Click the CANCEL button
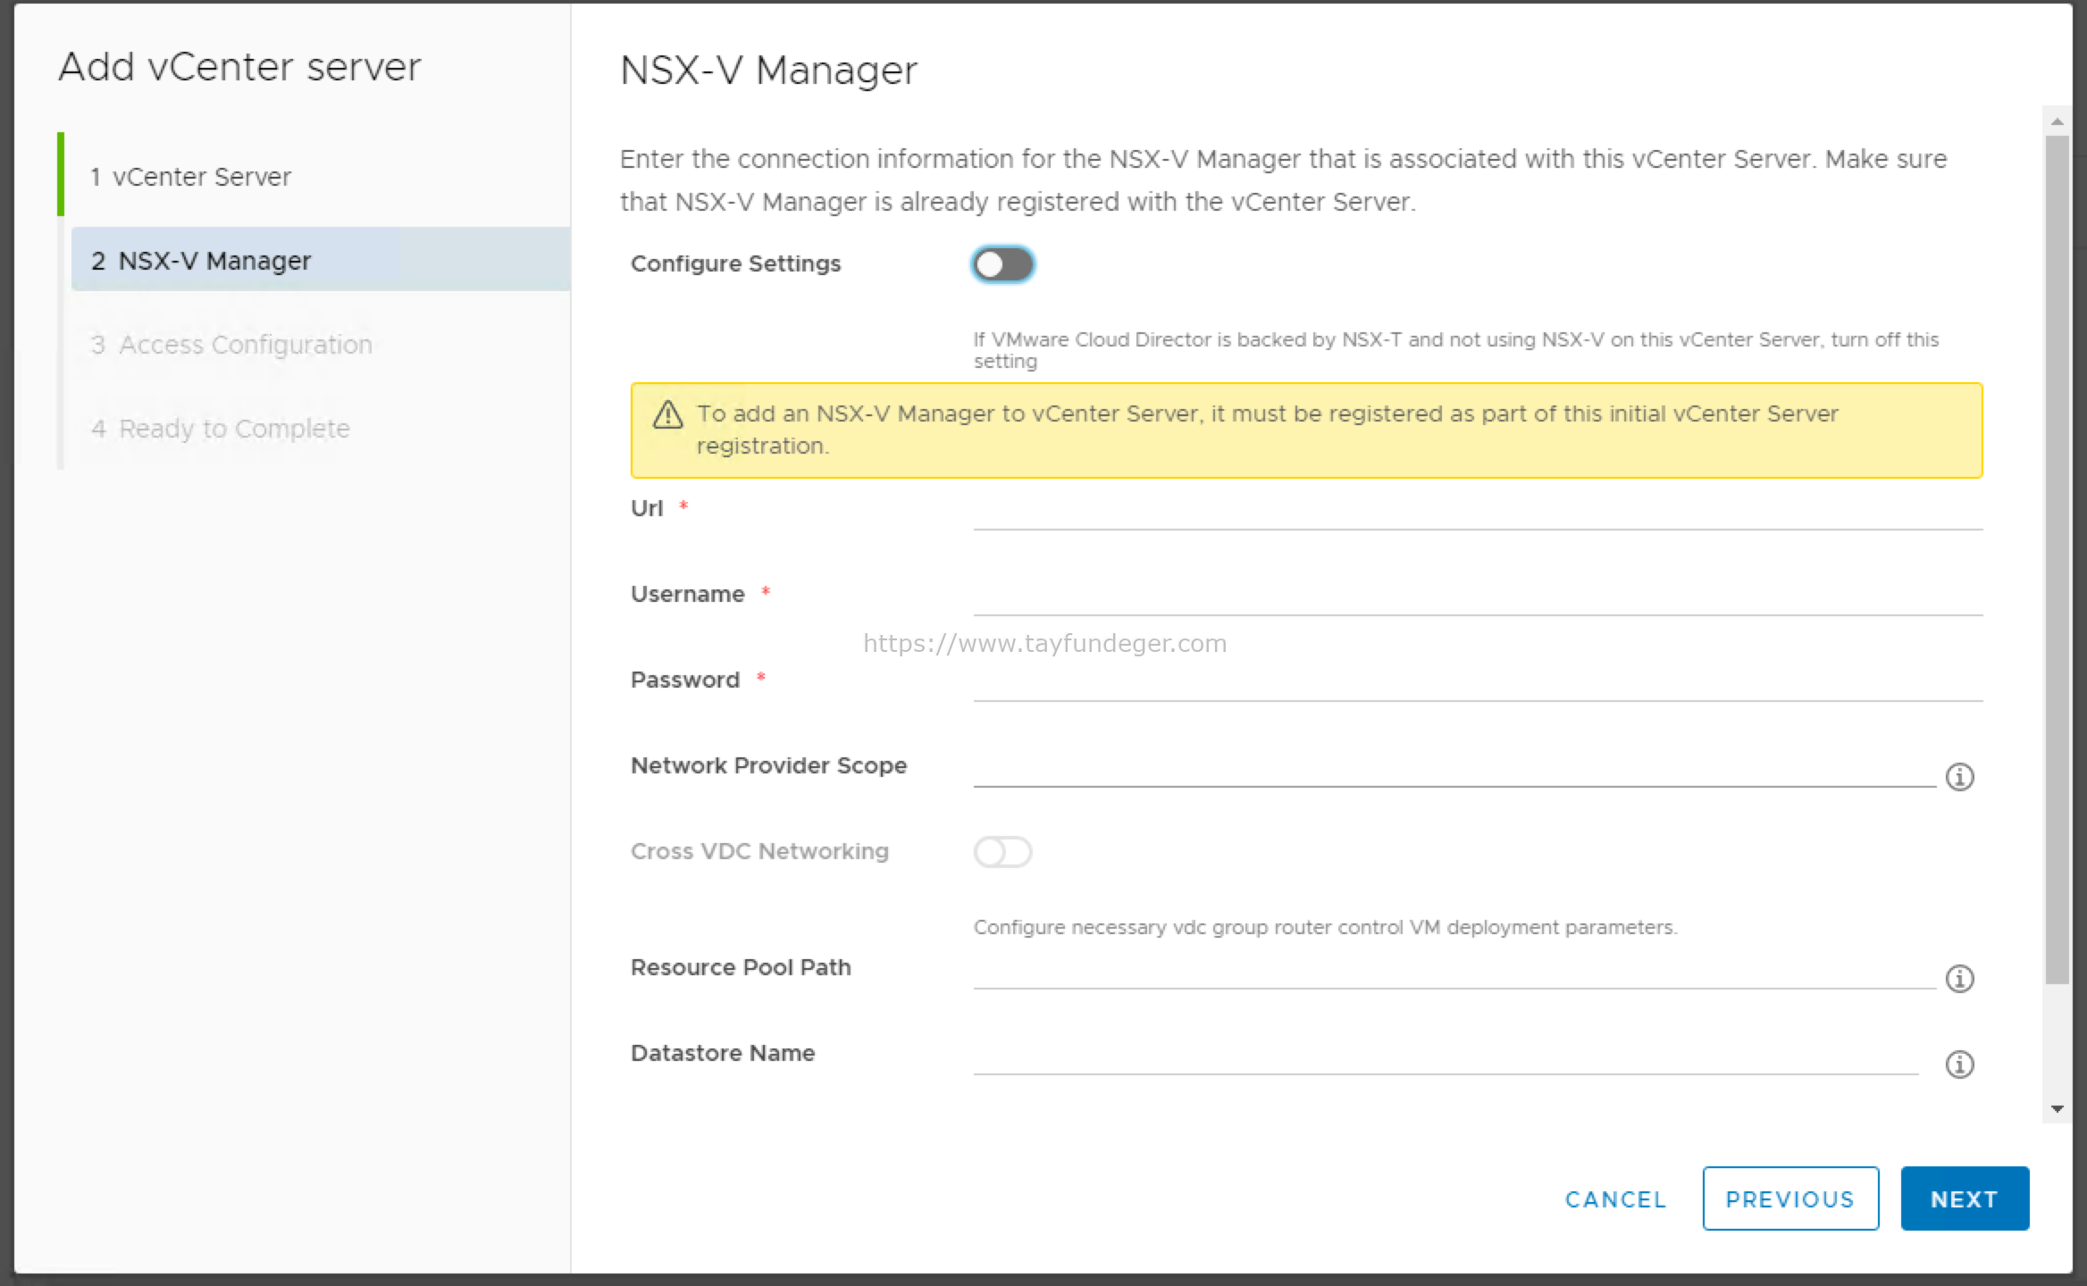 [x=1615, y=1199]
